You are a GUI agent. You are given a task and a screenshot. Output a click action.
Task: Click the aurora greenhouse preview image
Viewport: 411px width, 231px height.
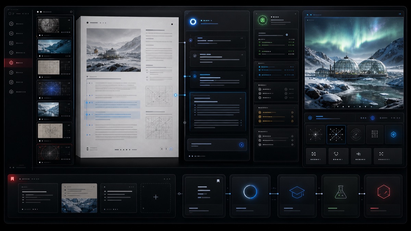tap(354, 63)
